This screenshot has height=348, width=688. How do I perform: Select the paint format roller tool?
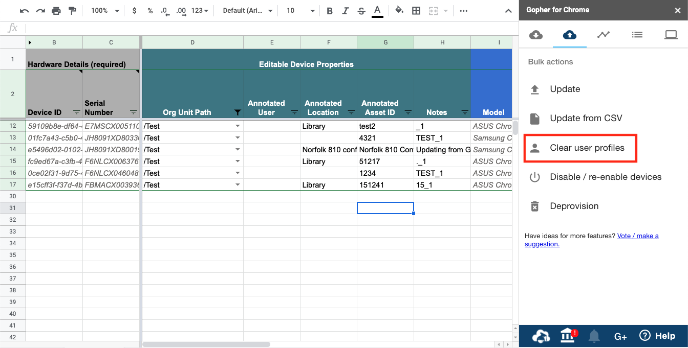pos(72,11)
